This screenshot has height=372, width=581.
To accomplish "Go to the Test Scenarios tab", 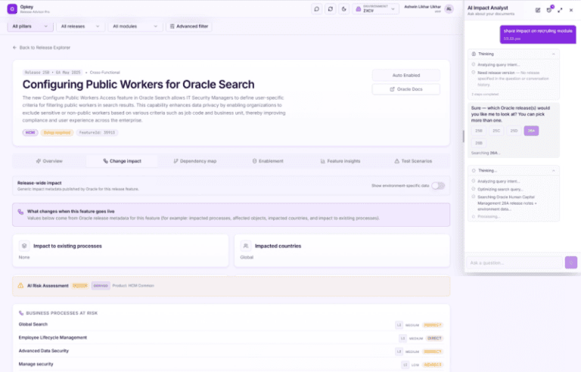I will click(413, 161).
